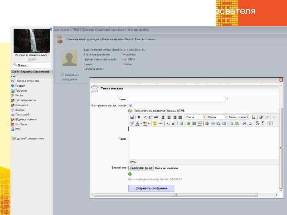
Task: Click the magnifier icon in search box
Action: tap(15, 64)
